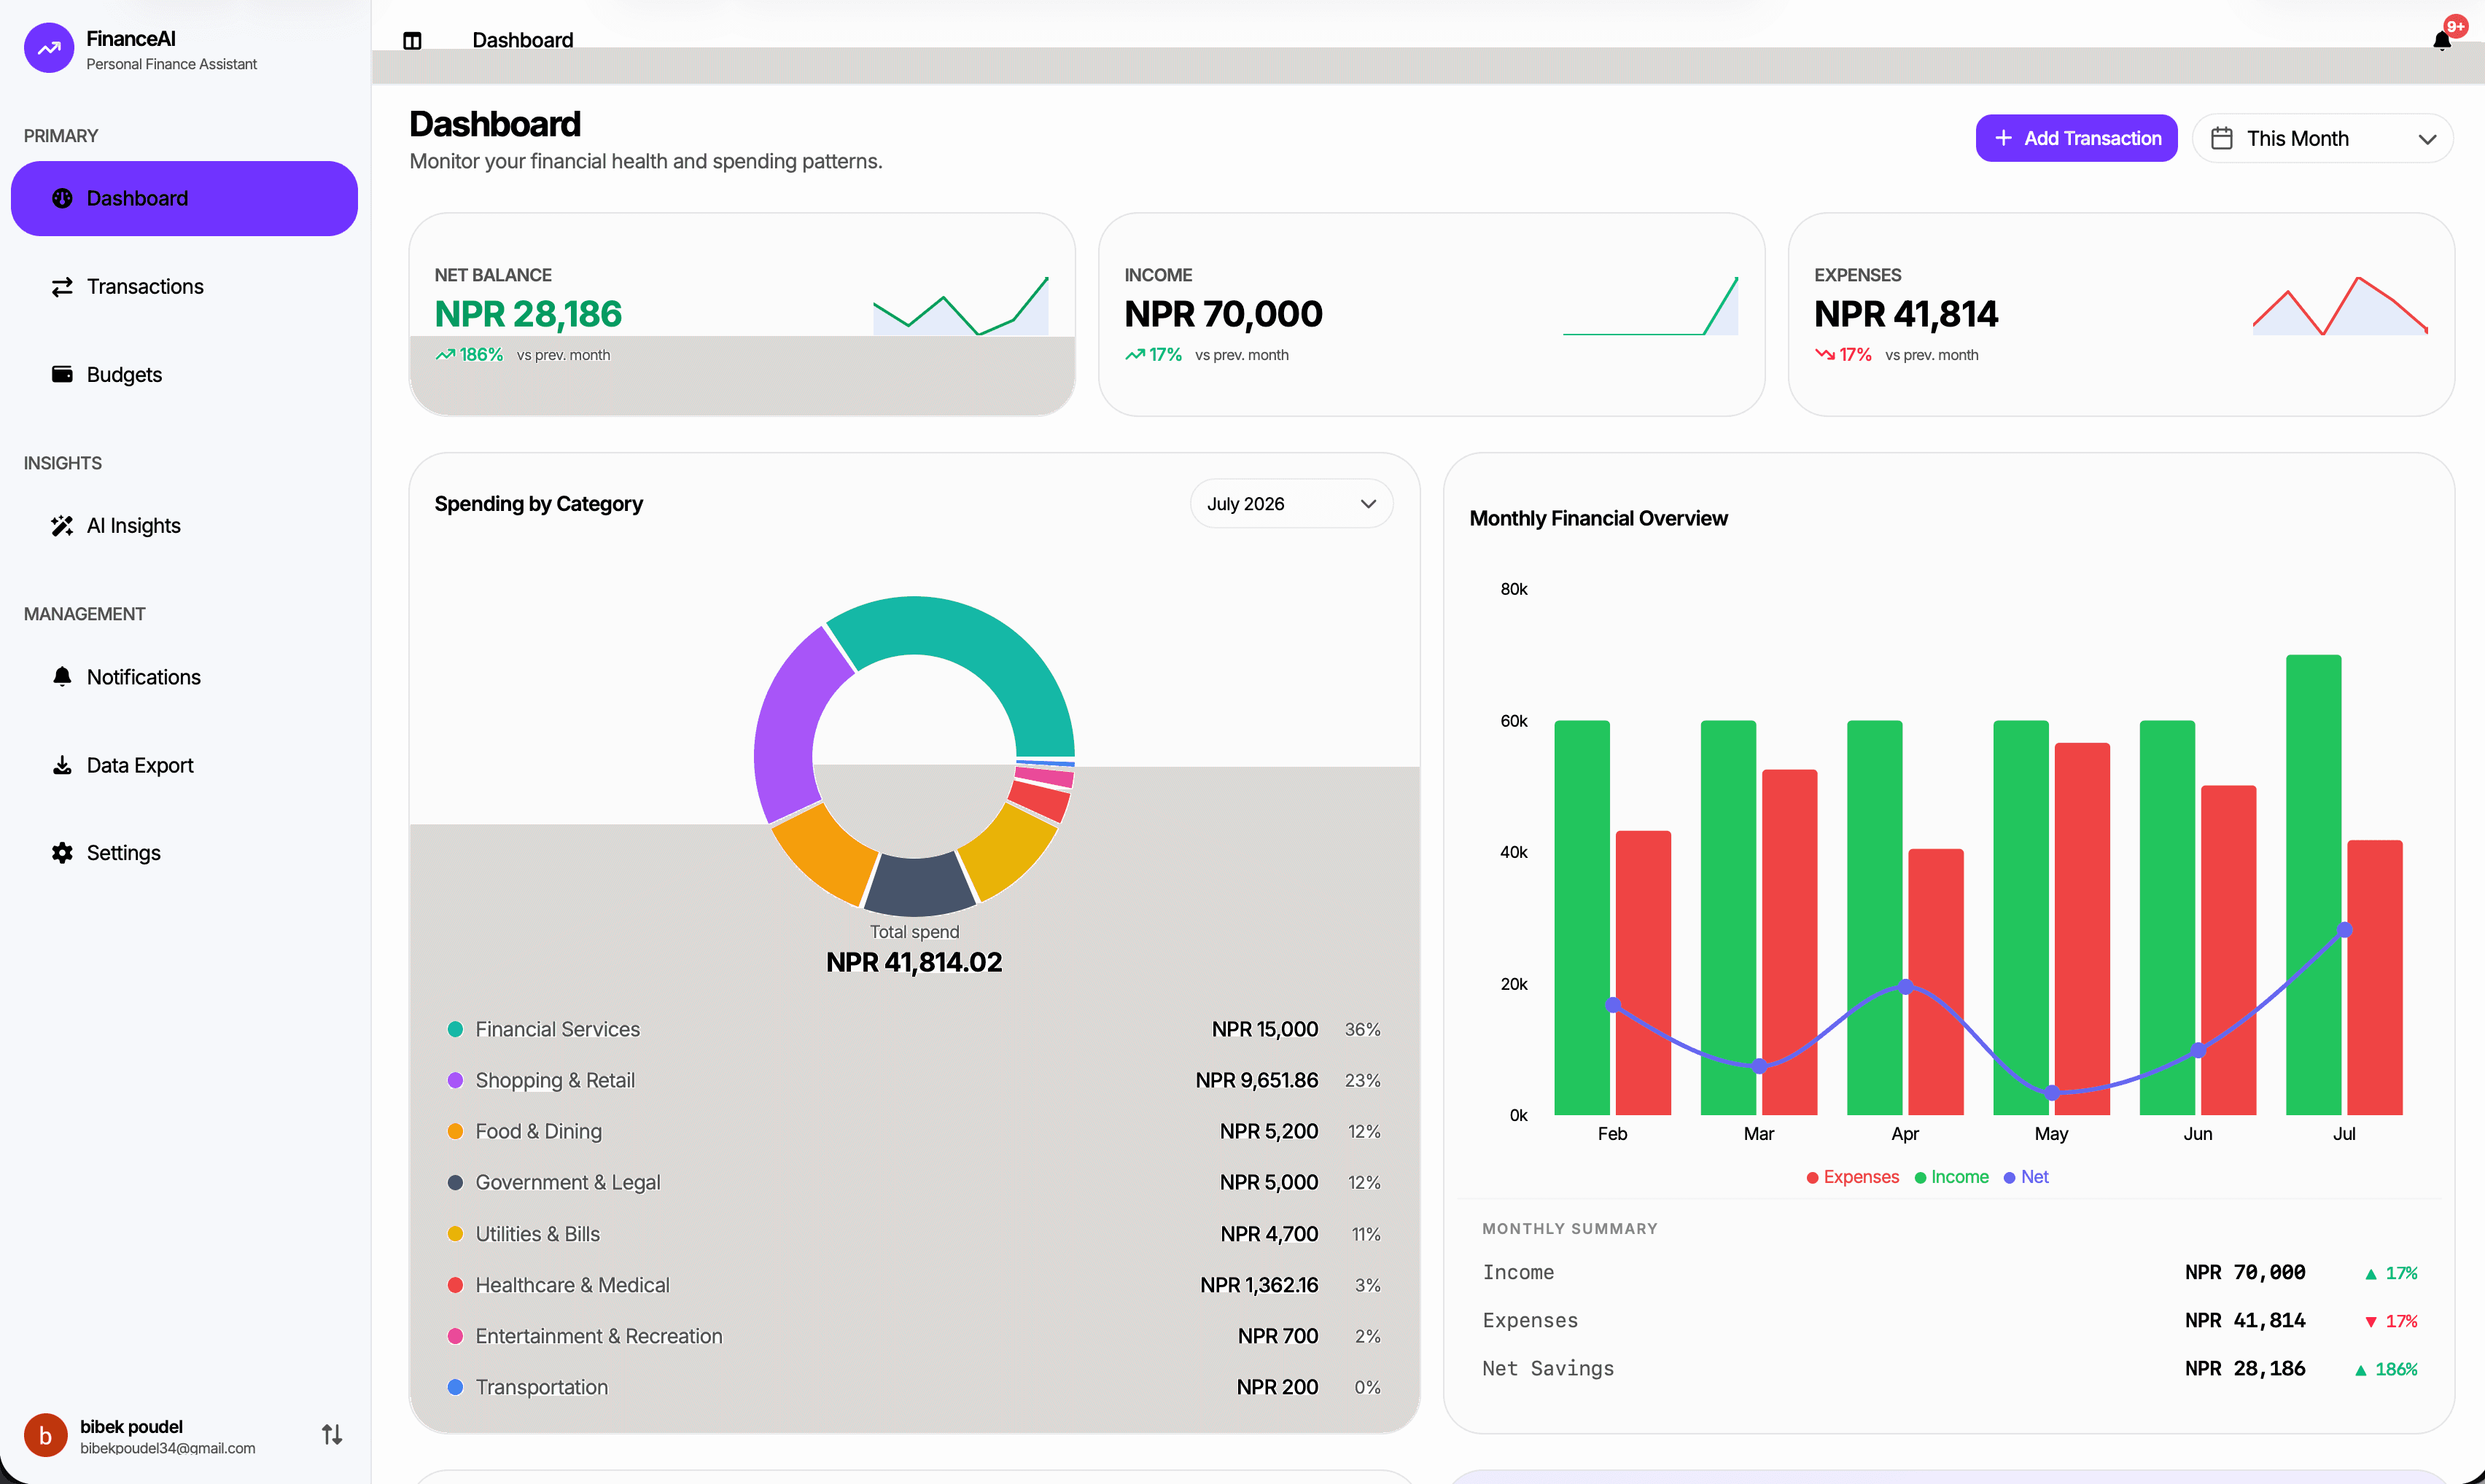The image size is (2485, 1484).
Task: Open Data Export page
Action: click(184, 765)
